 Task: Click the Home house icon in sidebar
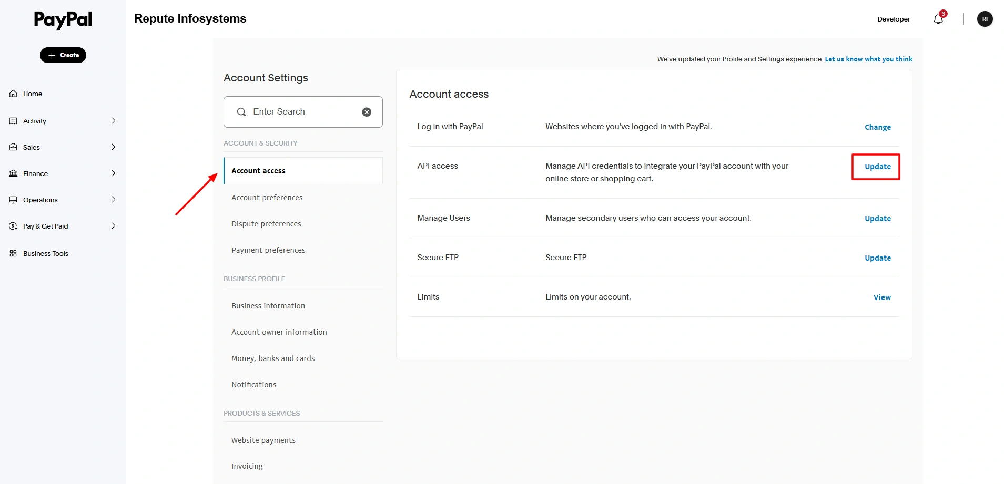coord(13,94)
